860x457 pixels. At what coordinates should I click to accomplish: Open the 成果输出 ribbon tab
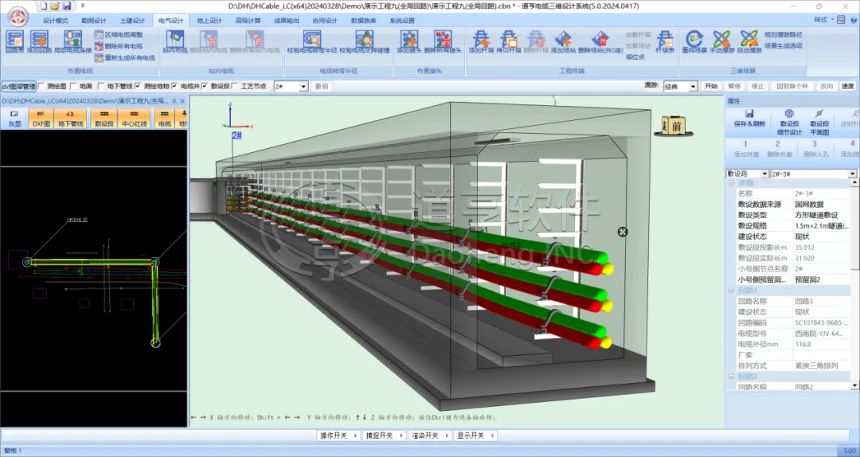click(286, 21)
